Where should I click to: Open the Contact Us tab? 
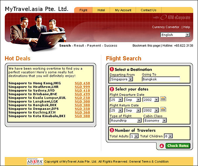click(148, 10)
